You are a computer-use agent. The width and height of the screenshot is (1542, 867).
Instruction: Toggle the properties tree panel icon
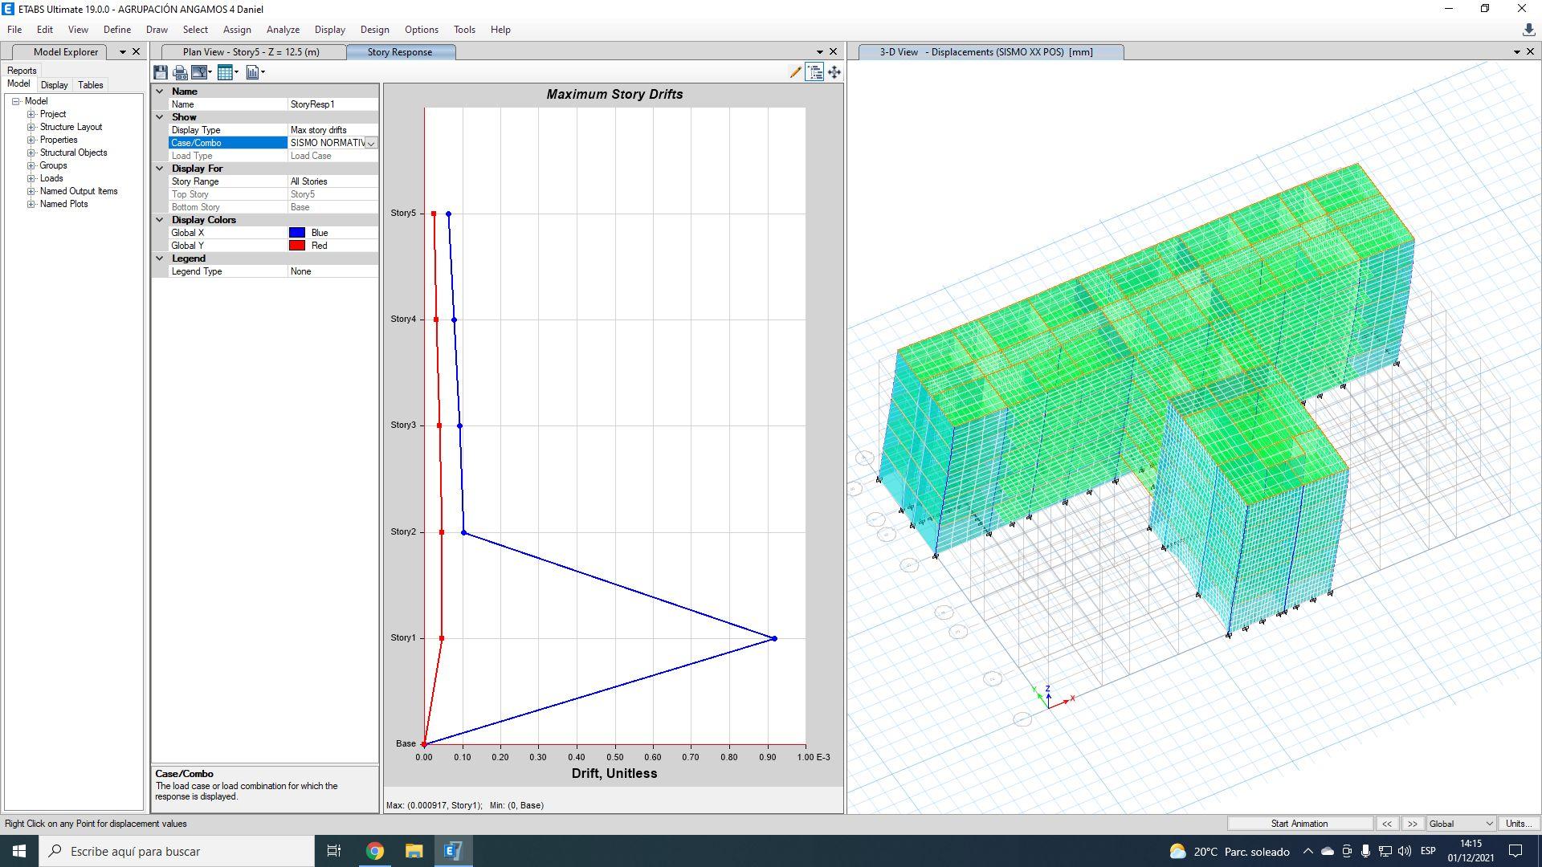(814, 72)
